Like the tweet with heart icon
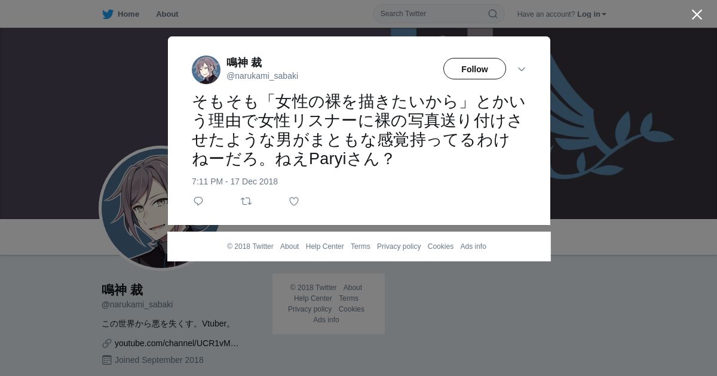Viewport: 717px width, 376px height. (x=294, y=201)
